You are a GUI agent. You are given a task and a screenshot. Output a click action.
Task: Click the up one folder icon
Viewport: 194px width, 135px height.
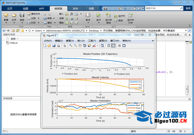pos(13,31)
